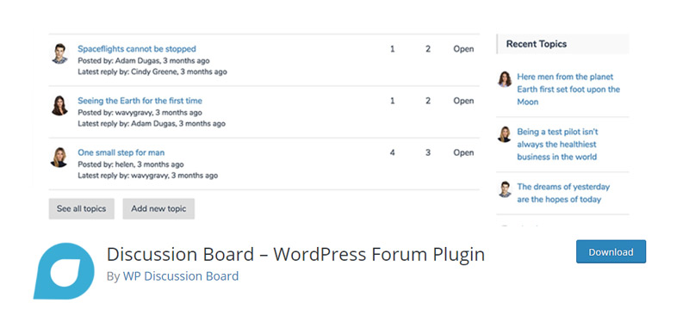This screenshot has width=689, height=334.
Task: Click the 'See all topics' button
Action: coord(81,208)
